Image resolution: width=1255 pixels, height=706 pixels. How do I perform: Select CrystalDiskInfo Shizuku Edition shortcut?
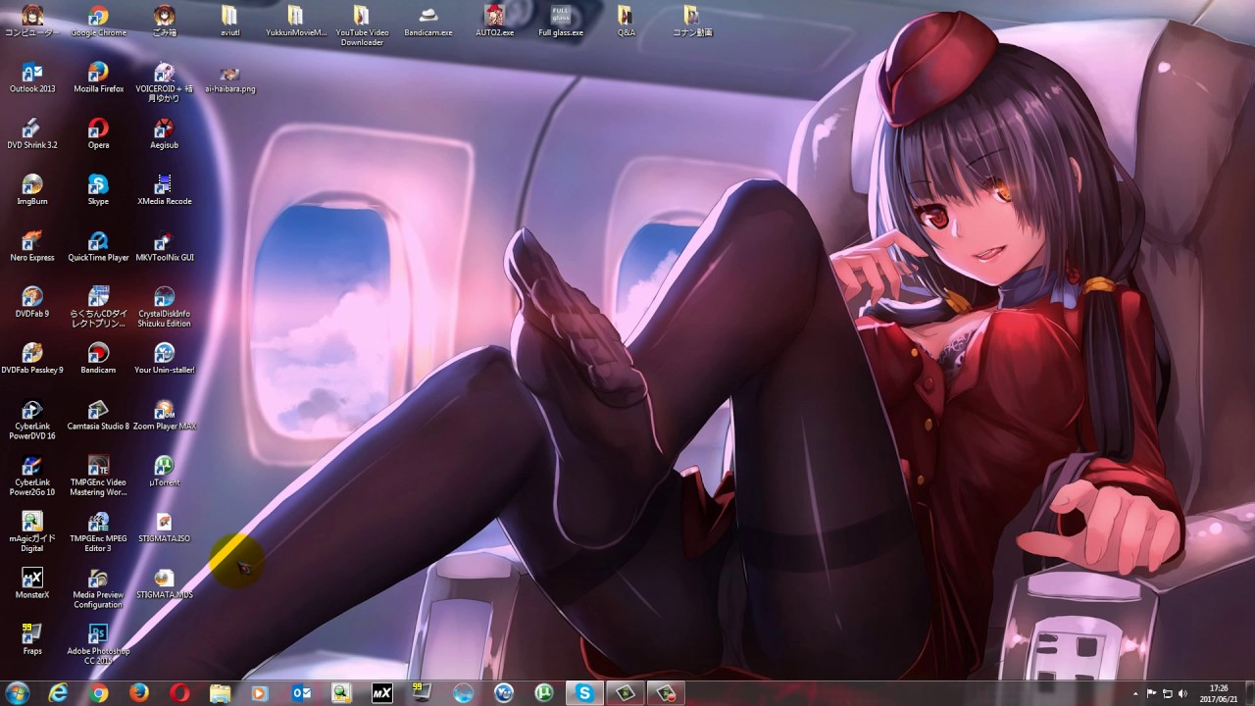[x=165, y=307]
